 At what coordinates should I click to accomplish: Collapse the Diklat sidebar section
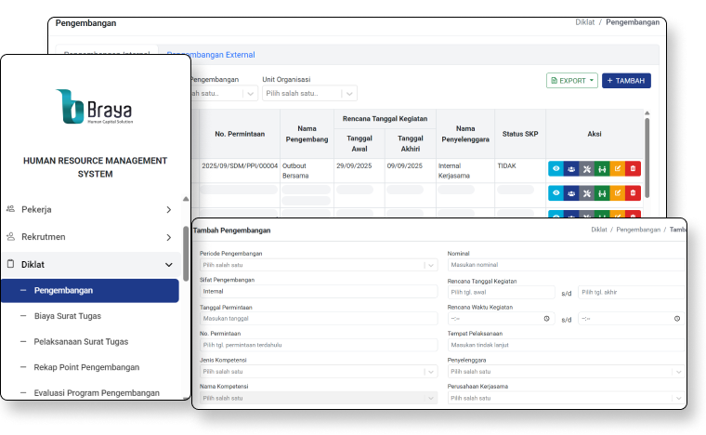coord(168,265)
